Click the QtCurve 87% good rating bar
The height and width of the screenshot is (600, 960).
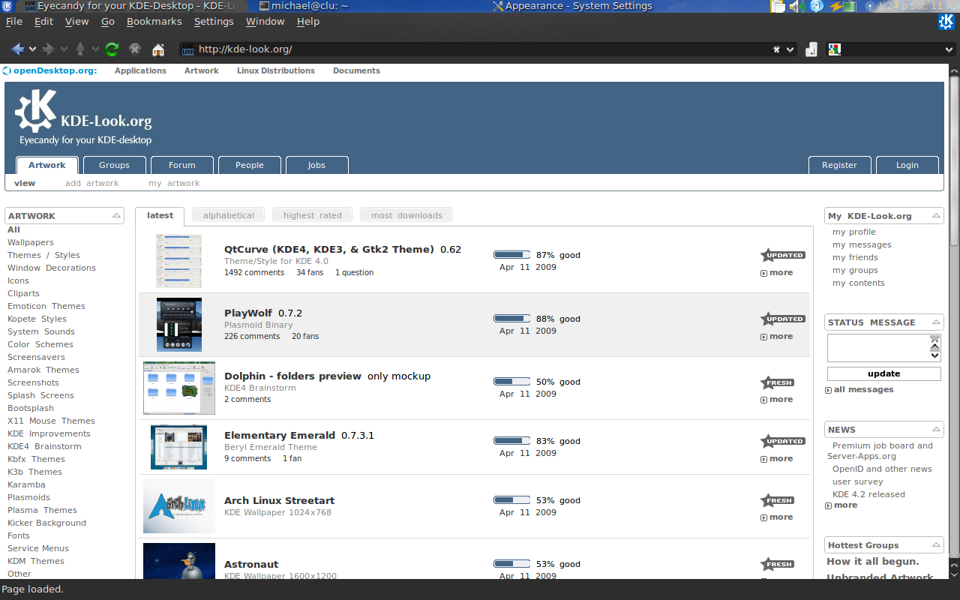pyautogui.click(x=511, y=255)
